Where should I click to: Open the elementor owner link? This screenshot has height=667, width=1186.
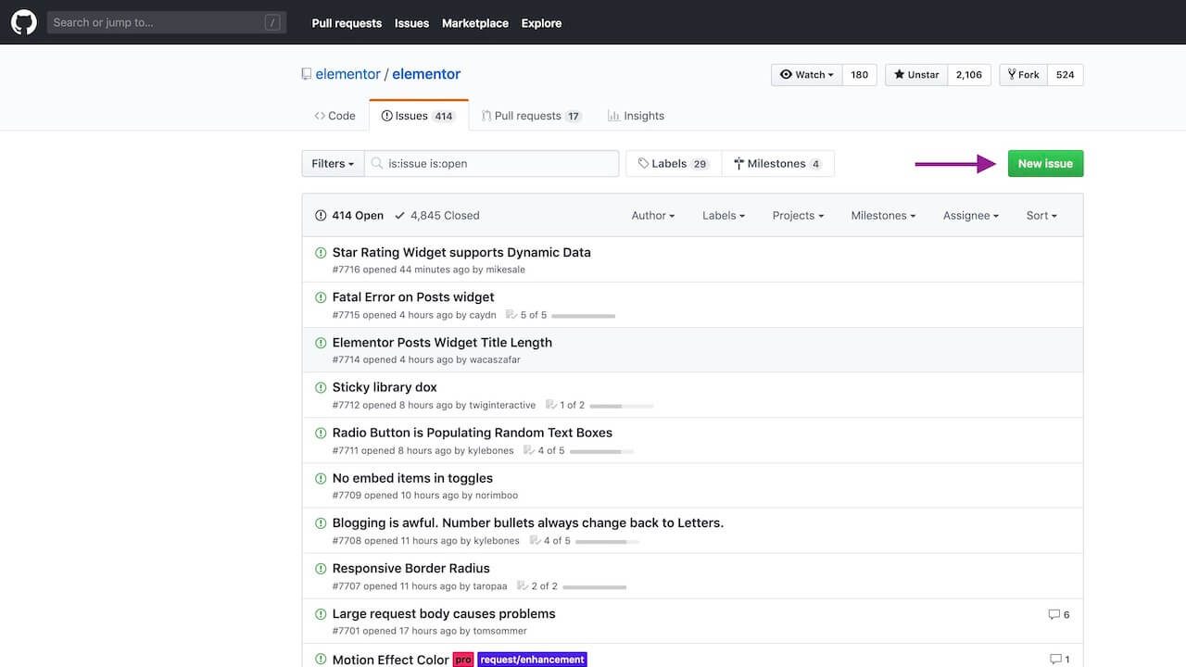tap(348, 74)
